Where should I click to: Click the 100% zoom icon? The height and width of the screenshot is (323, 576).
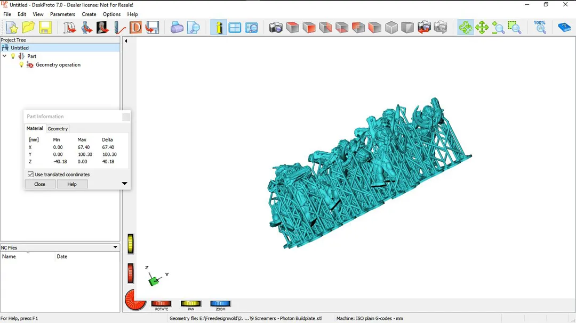(x=540, y=28)
